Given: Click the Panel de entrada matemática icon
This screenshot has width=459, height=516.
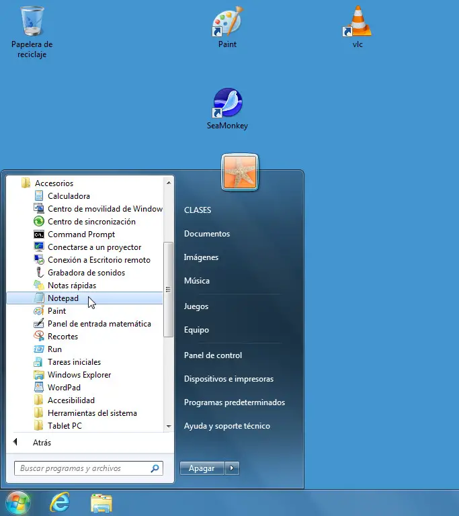Looking at the screenshot, I should [39, 323].
